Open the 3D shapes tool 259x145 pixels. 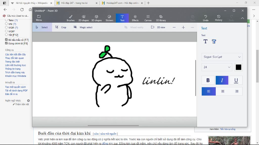[96, 18]
